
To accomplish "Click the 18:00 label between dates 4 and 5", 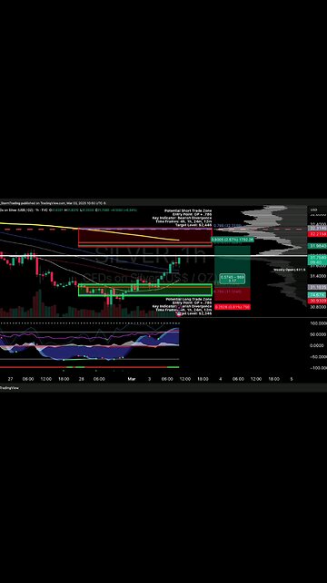I will tap(273, 379).
